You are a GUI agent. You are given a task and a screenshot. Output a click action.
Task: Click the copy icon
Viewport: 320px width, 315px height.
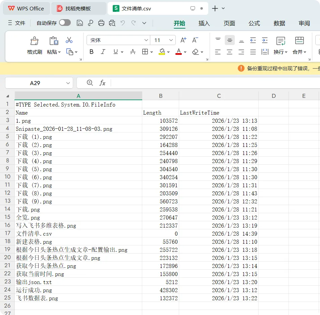[x=69, y=52]
